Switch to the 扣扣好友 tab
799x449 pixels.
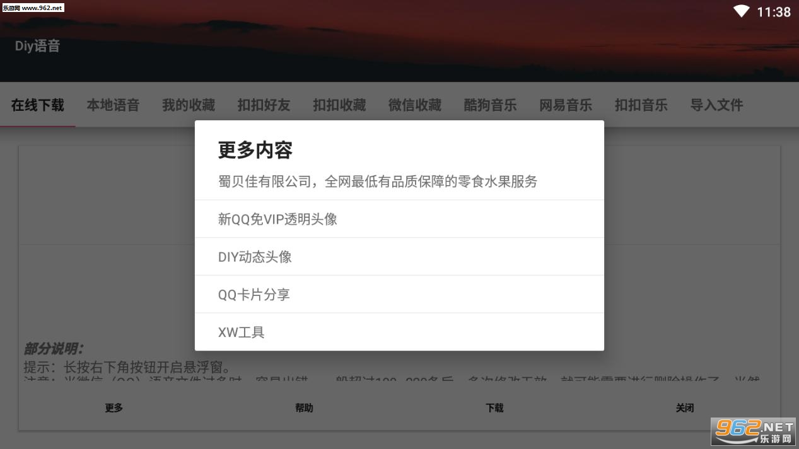263,105
